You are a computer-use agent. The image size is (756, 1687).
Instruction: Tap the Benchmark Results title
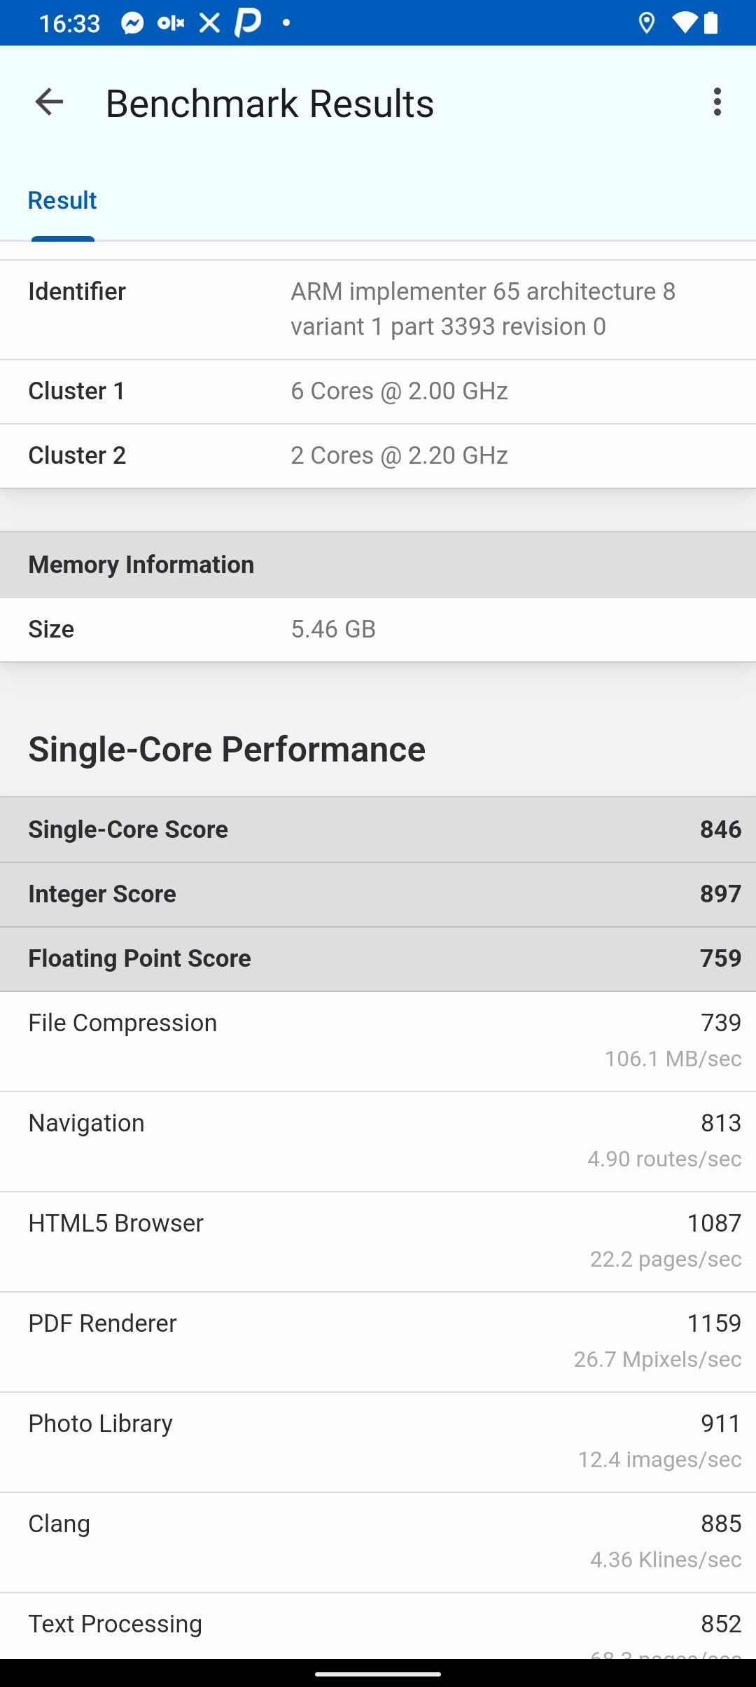(269, 104)
